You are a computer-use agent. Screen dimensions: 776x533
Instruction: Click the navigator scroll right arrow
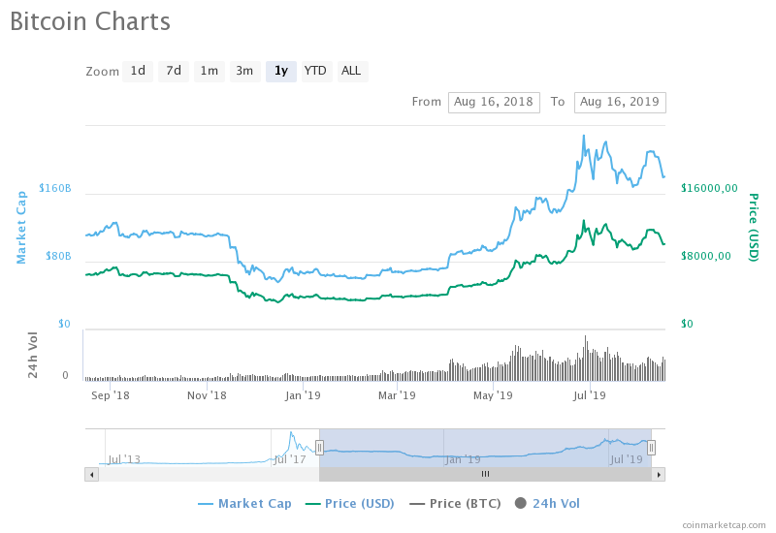[x=659, y=475]
